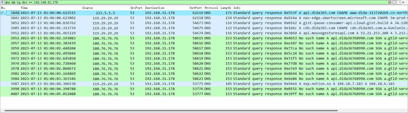Sort by the Destination column header

click(166, 8)
